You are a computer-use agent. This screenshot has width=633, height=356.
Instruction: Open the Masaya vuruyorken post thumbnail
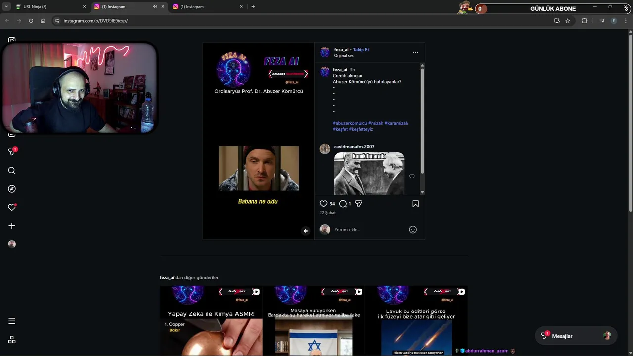click(314, 320)
